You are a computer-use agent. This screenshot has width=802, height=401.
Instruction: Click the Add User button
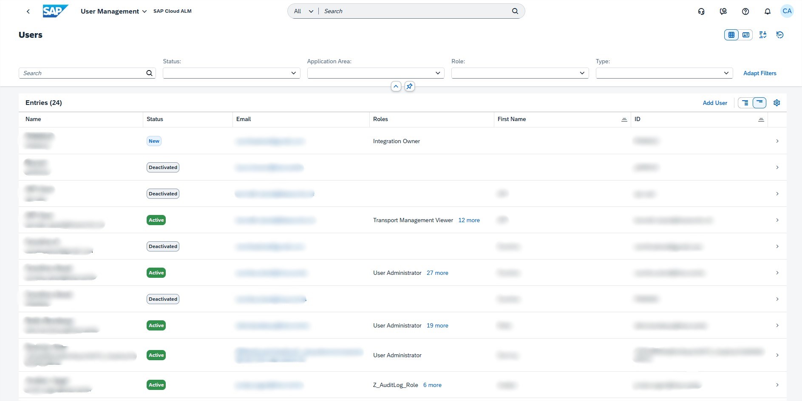715,103
